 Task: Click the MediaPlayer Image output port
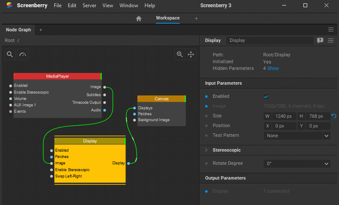105,87
